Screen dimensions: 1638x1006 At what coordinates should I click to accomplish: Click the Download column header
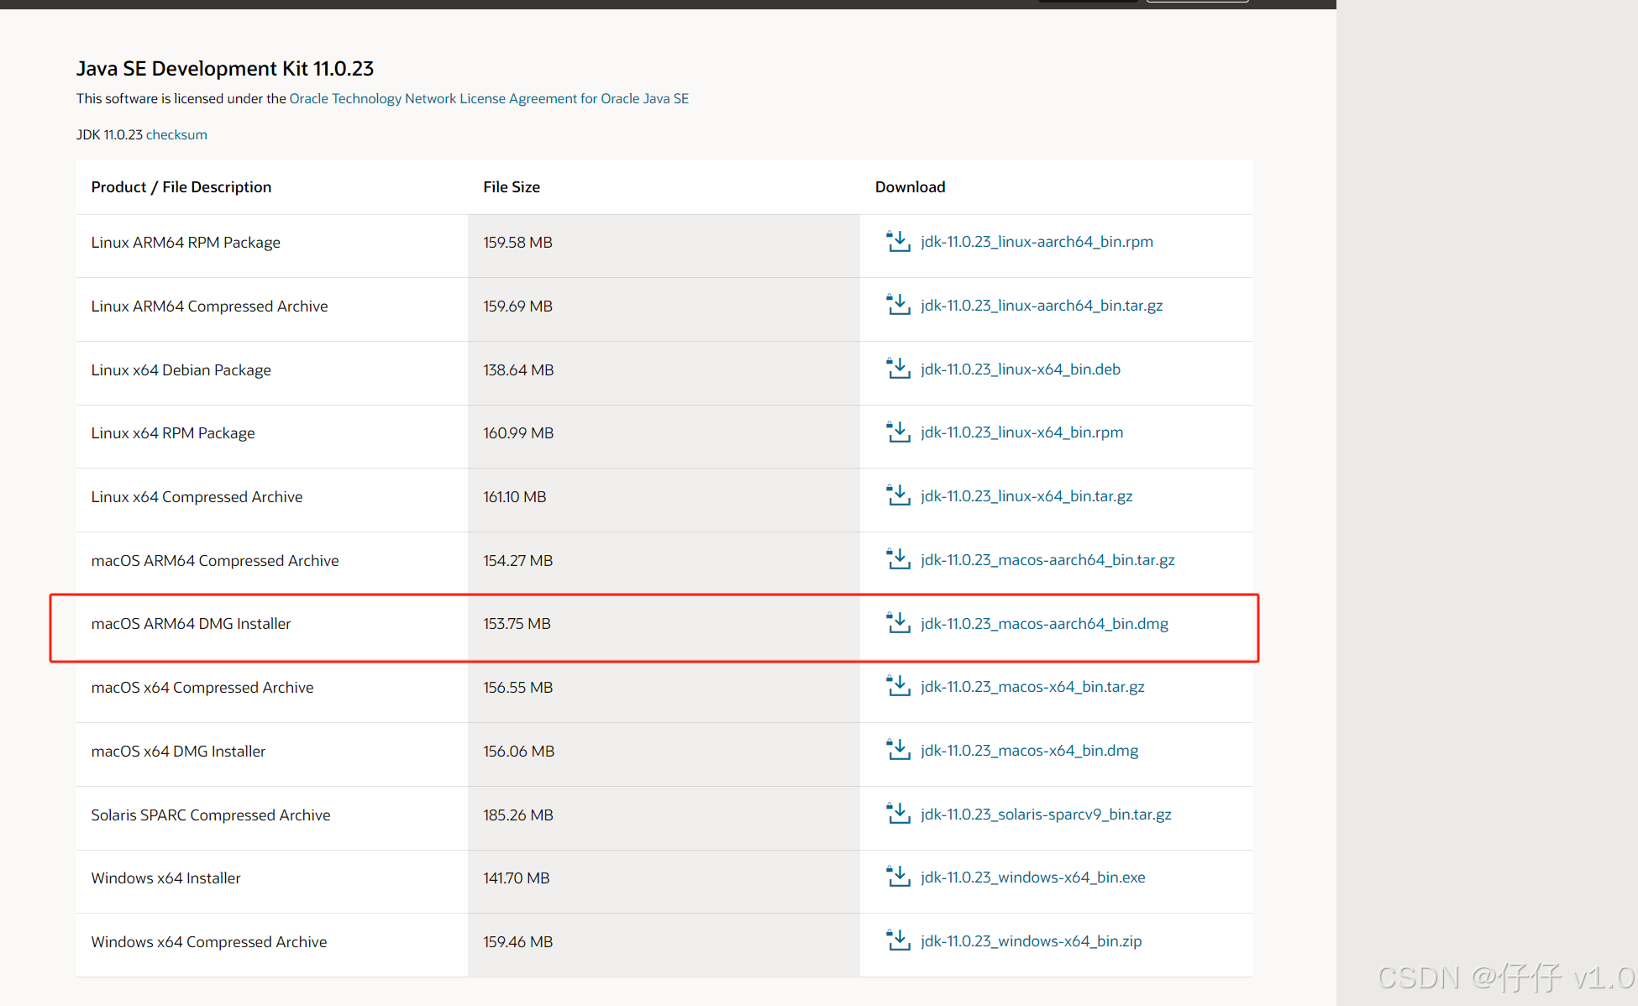[x=910, y=186]
